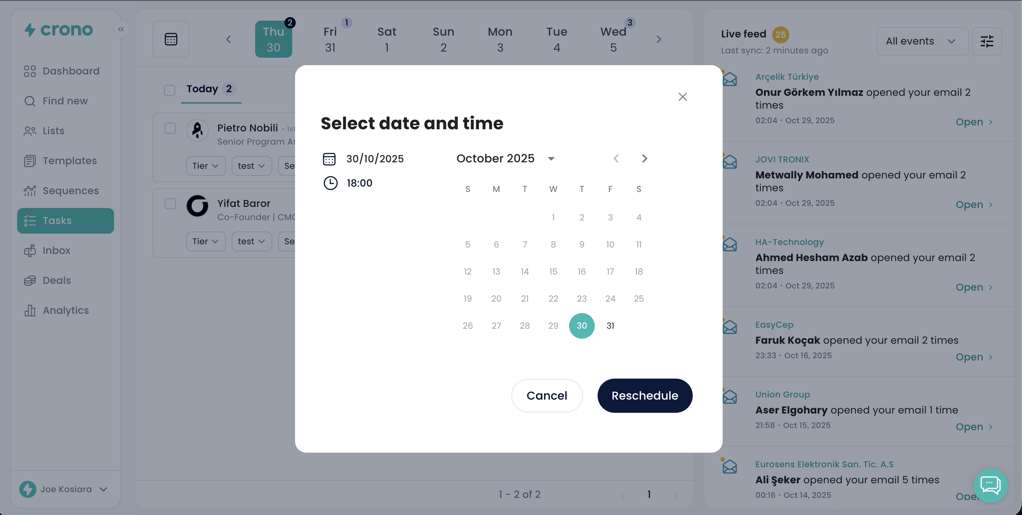
Task: Tick the Yifat Baror task checkbox
Action: coord(170,204)
